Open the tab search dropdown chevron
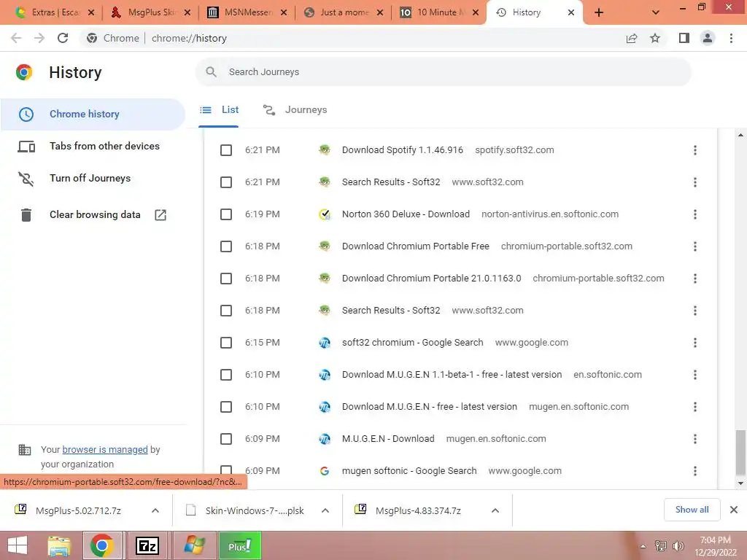 pos(656,13)
